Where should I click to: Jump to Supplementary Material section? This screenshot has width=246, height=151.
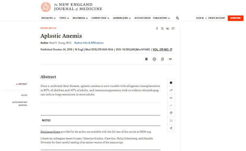(x=20, y=104)
